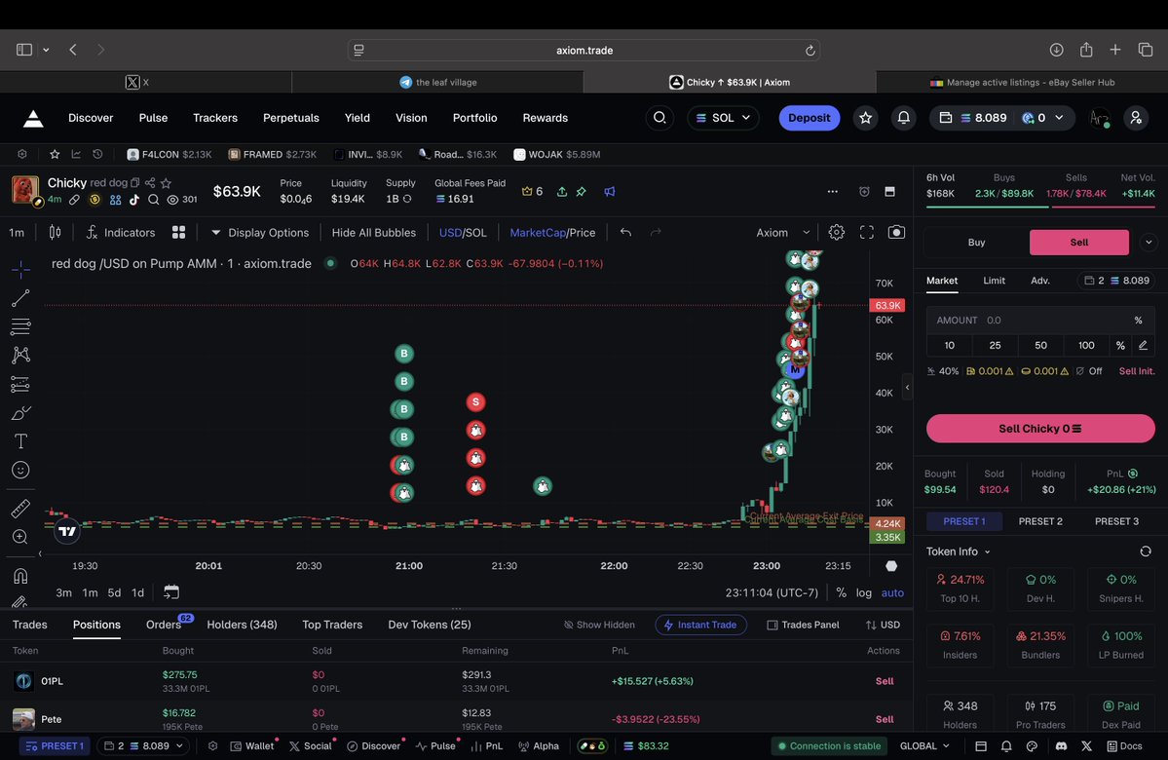Select PRESET 2
This screenshot has height=760, width=1168.
point(1039,521)
